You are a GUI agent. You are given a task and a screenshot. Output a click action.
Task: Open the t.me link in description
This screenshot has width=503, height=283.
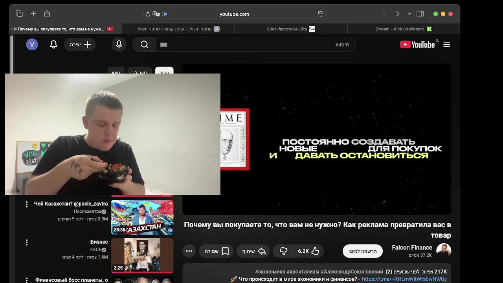tap(404, 279)
